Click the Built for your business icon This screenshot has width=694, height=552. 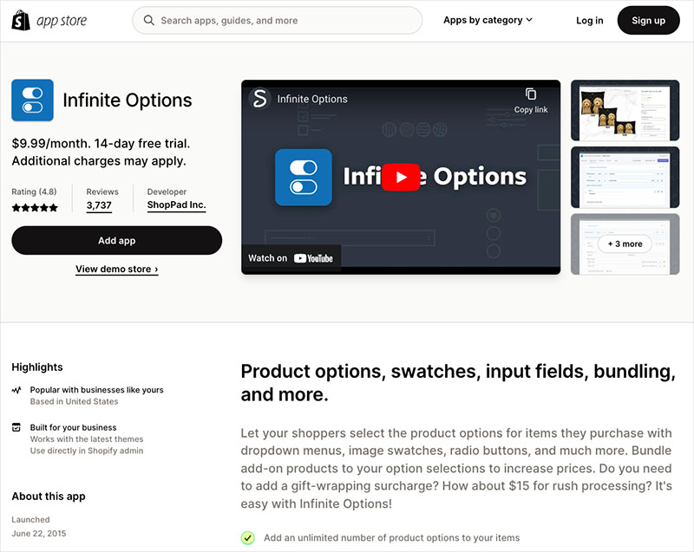16,427
